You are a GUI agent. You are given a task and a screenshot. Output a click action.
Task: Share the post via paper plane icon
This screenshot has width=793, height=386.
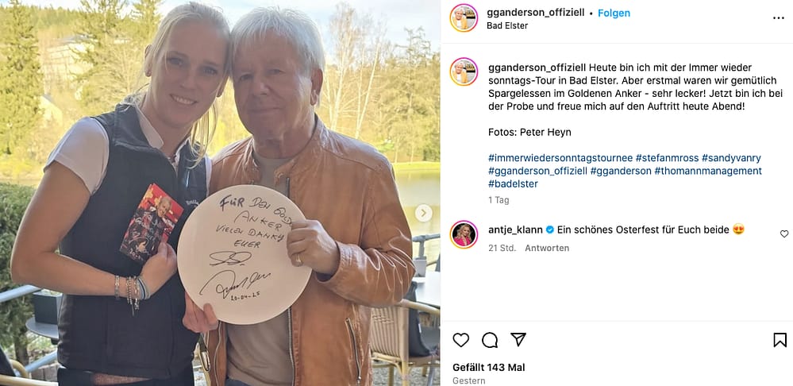518,339
